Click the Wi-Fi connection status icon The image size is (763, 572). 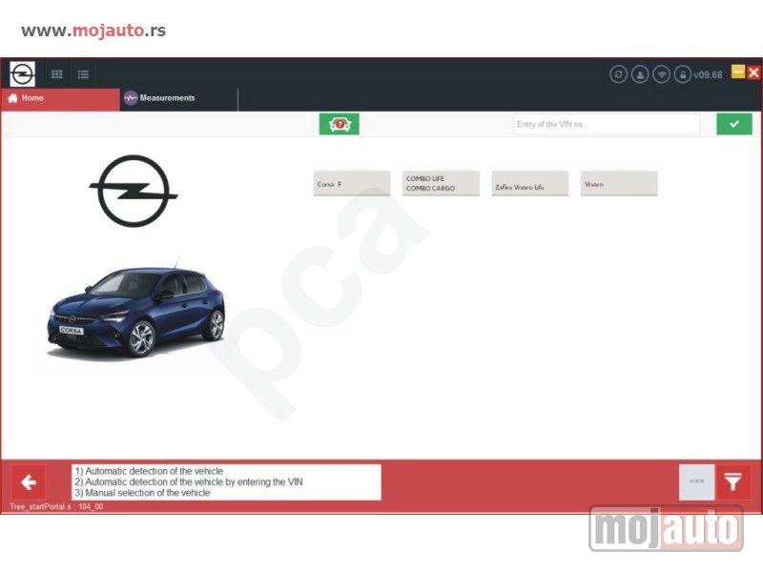[x=661, y=74]
